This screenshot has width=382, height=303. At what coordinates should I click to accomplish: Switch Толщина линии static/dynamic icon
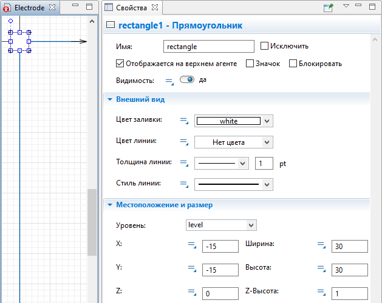pyautogui.click(x=184, y=162)
